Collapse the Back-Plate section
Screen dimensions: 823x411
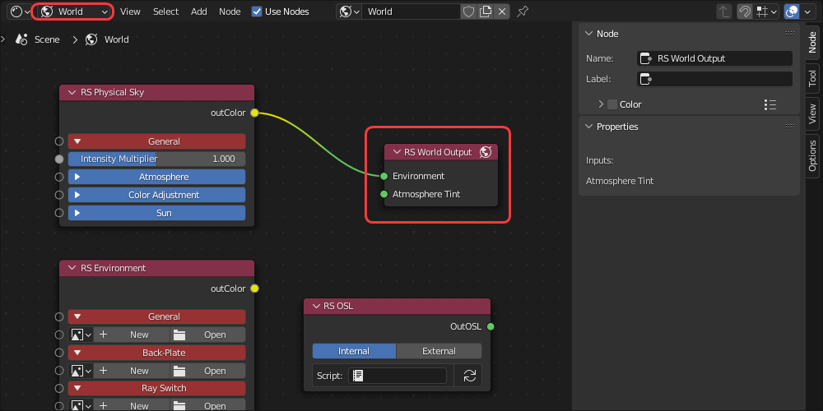[x=156, y=353]
